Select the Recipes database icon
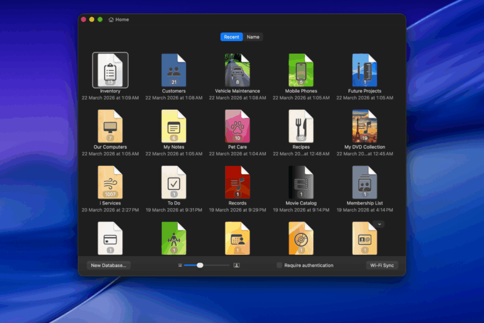 tap(301, 126)
